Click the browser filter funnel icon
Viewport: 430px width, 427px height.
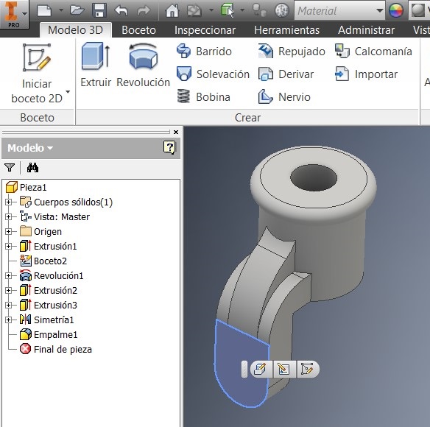pos(10,167)
